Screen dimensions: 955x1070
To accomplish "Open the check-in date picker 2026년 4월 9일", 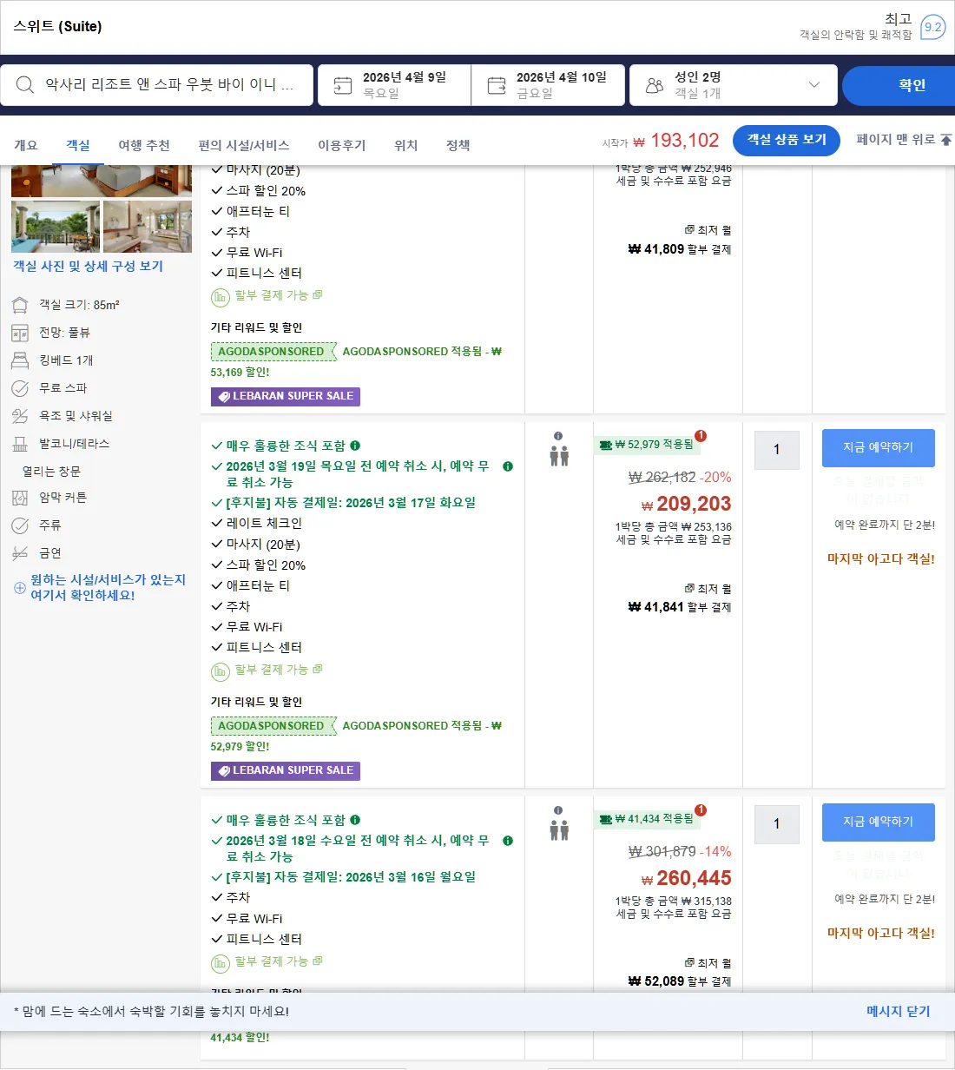I will [395, 85].
